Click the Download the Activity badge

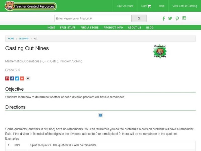pyautogui.click(x=160, y=51)
